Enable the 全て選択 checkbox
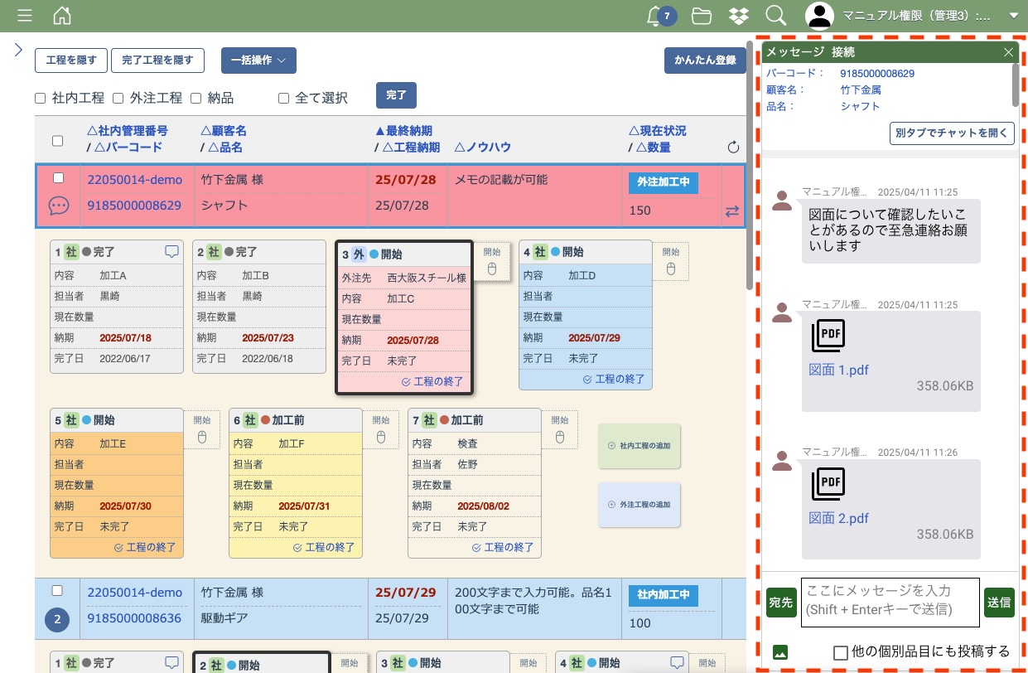 (284, 99)
